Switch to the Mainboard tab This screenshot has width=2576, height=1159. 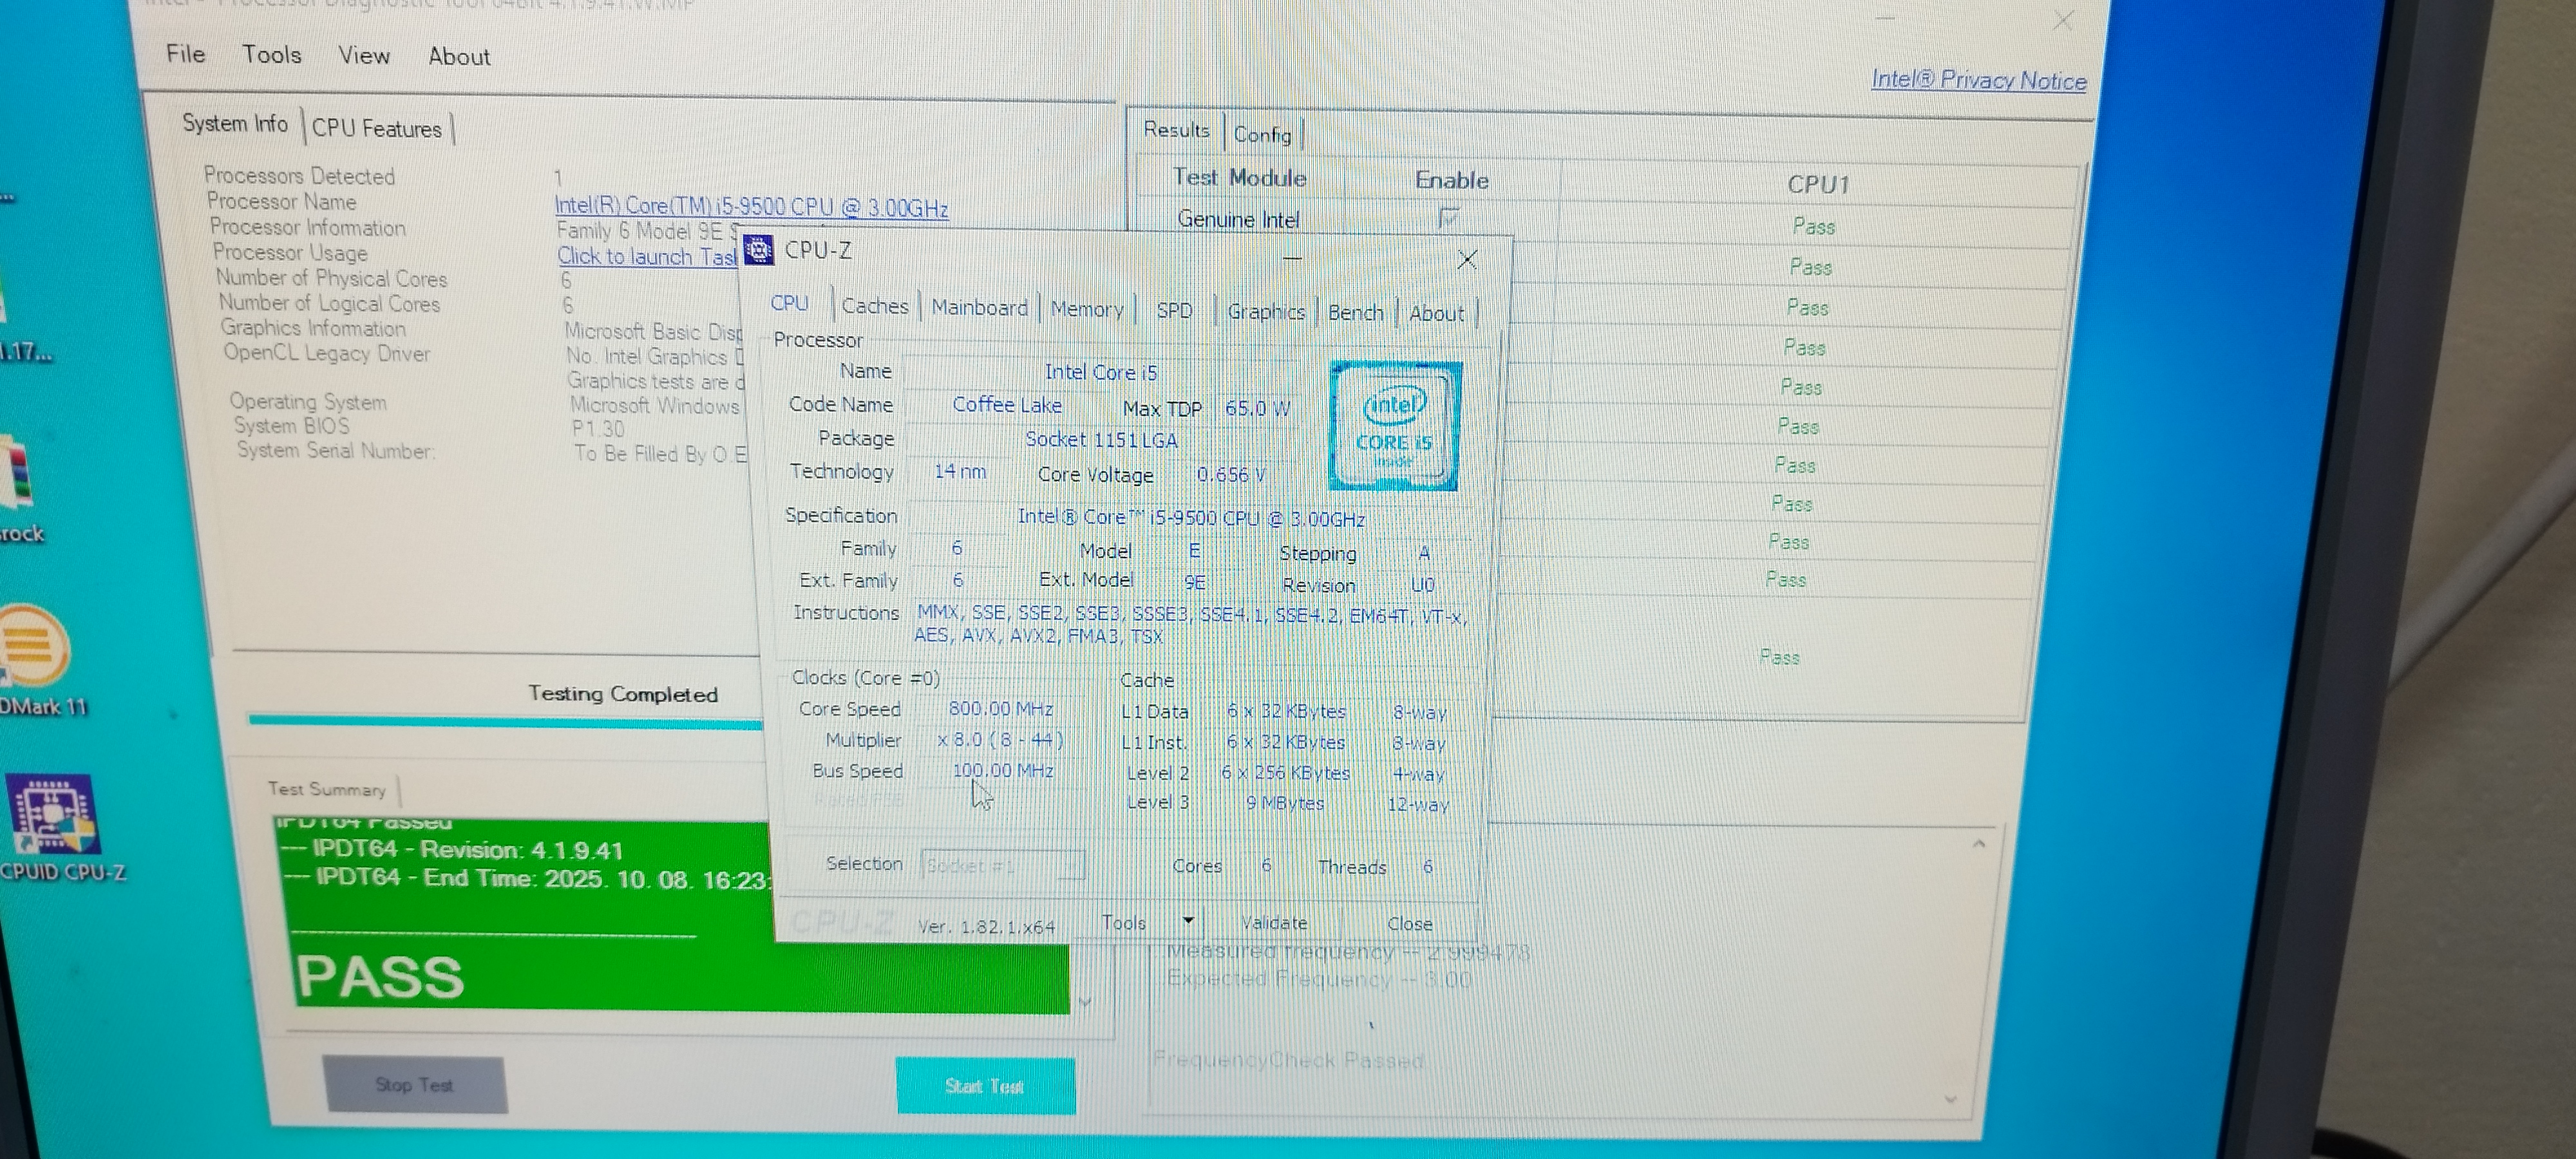tap(979, 308)
